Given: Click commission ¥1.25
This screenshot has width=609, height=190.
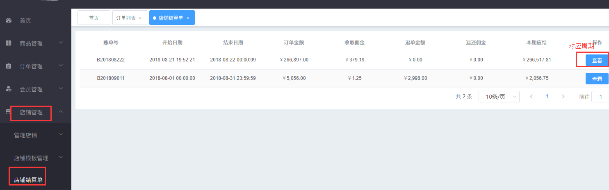Looking at the screenshot, I should click(x=355, y=78).
